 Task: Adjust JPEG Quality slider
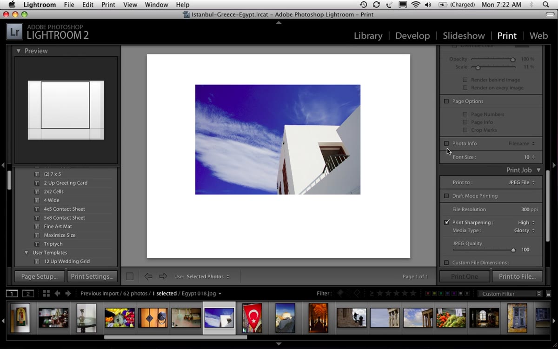[513, 250]
